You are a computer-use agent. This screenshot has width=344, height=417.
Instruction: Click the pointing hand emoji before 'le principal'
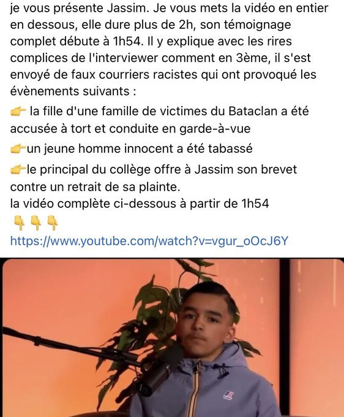point(18,169)
